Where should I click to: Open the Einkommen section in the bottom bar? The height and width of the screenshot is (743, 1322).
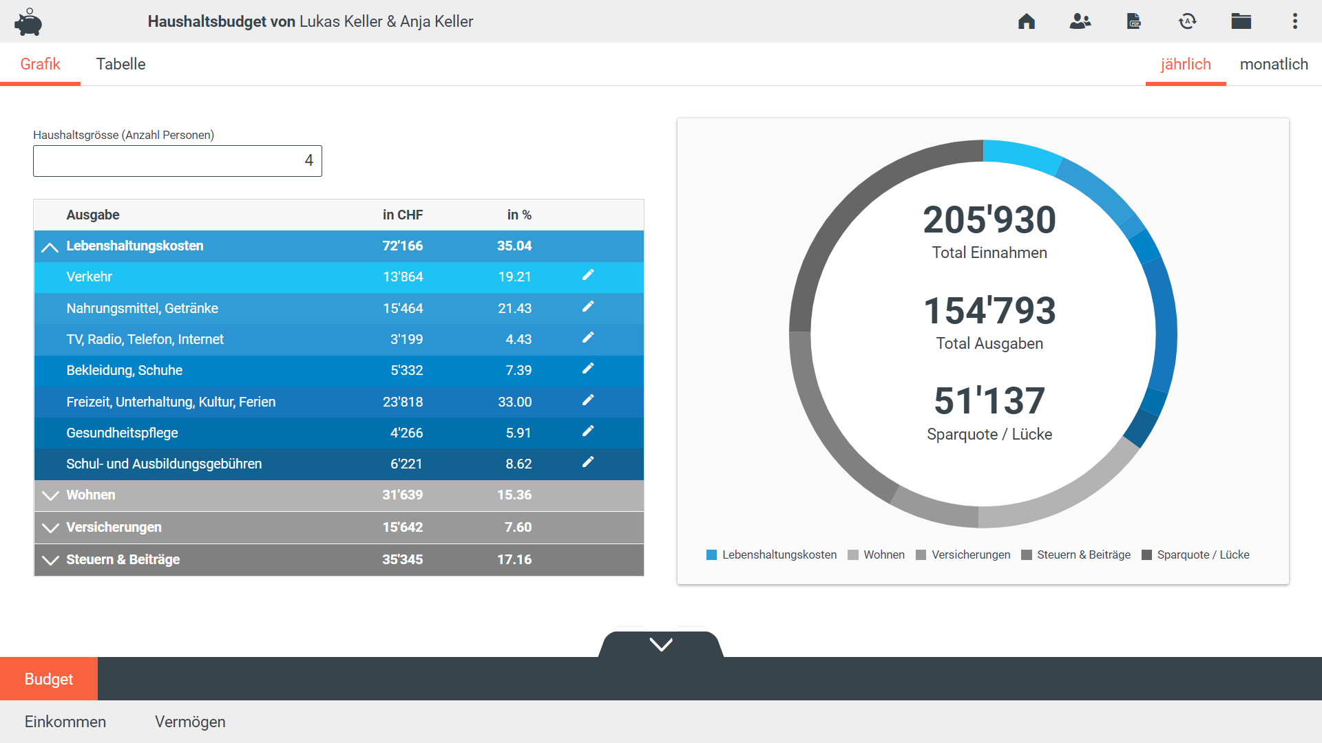tap(65, 722)
